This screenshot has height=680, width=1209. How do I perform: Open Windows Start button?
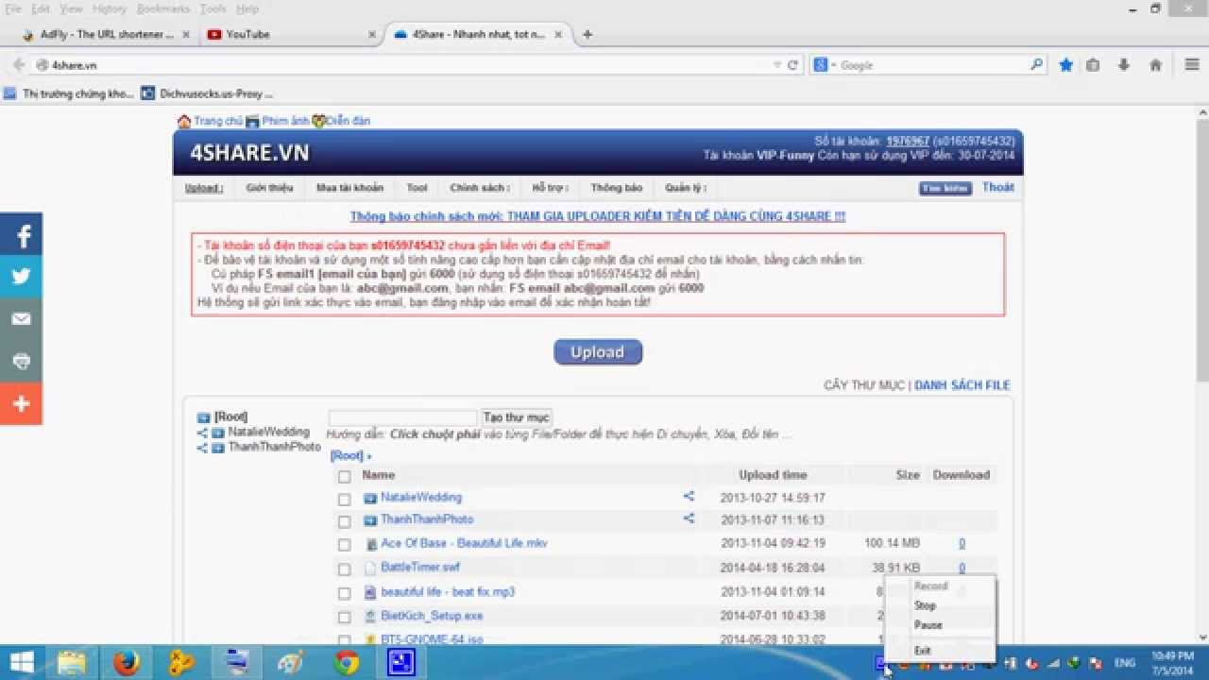[22, 662]
